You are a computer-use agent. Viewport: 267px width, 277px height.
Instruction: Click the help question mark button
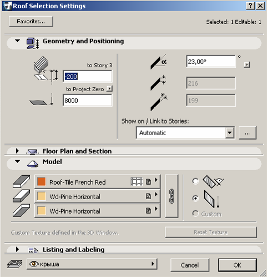[250, 6]
